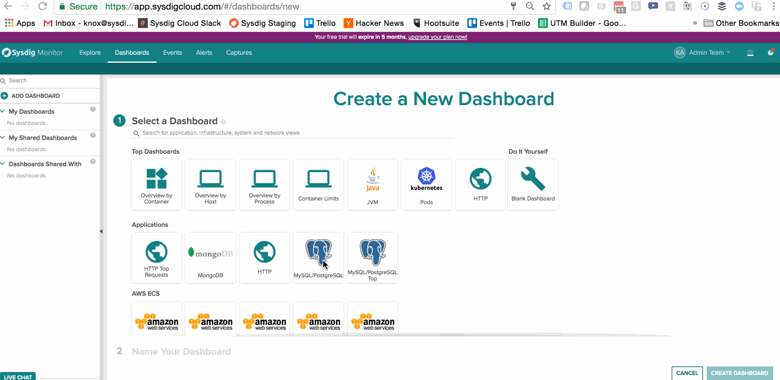
Task: Click the Name Your Dashboard step heading
Action: pyautogui.click(x=181, y=352)
